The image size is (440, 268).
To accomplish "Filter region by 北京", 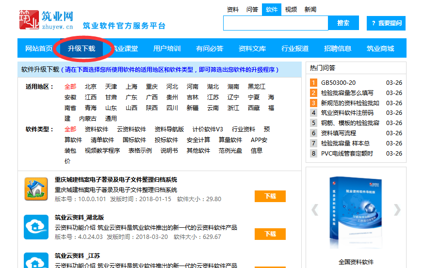I will click(x=91, y=87).
